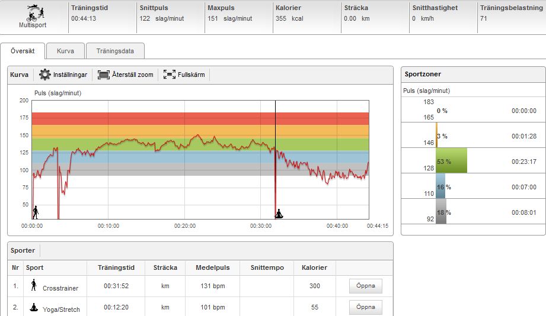546x316 pixels.
Task: Click the Kalorier column header in the table
Action: [x=314, y=268]
